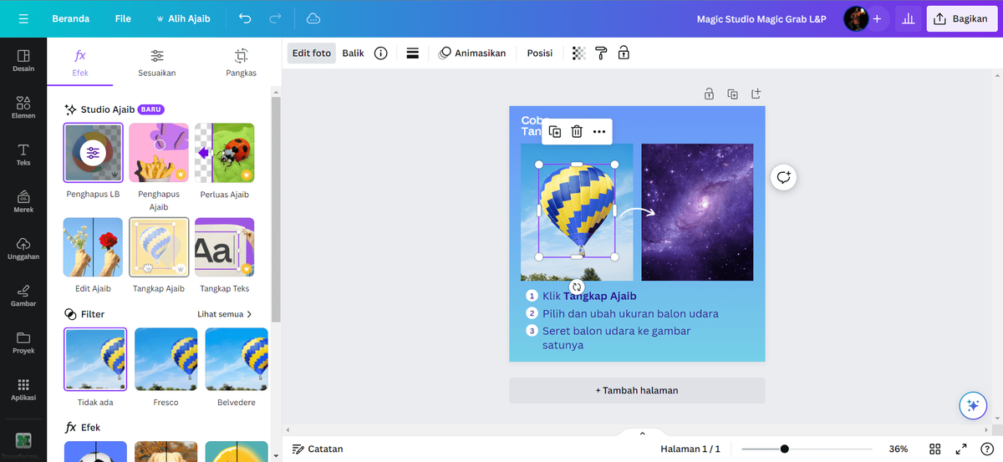The width and height of the screenshot is (1003, 462).
Task: Select the galaxy image on canvas
Action: 697,212
